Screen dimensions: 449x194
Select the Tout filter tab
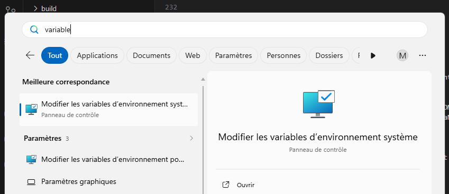pos(54,55)
